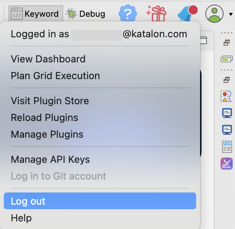Select Help at the menu bottom
Viewport: 235px width, 229px height.
[21, 218]
